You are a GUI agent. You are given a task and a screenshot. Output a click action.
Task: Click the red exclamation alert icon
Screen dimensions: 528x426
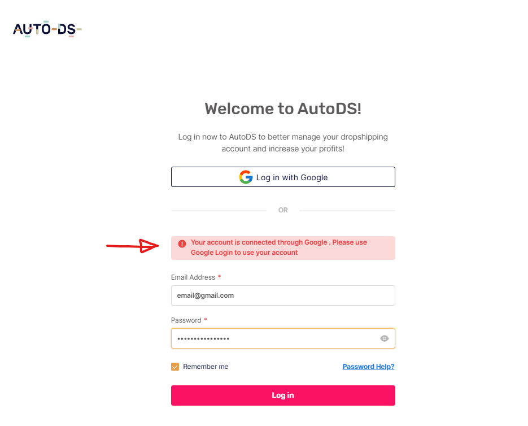[182, 244]
